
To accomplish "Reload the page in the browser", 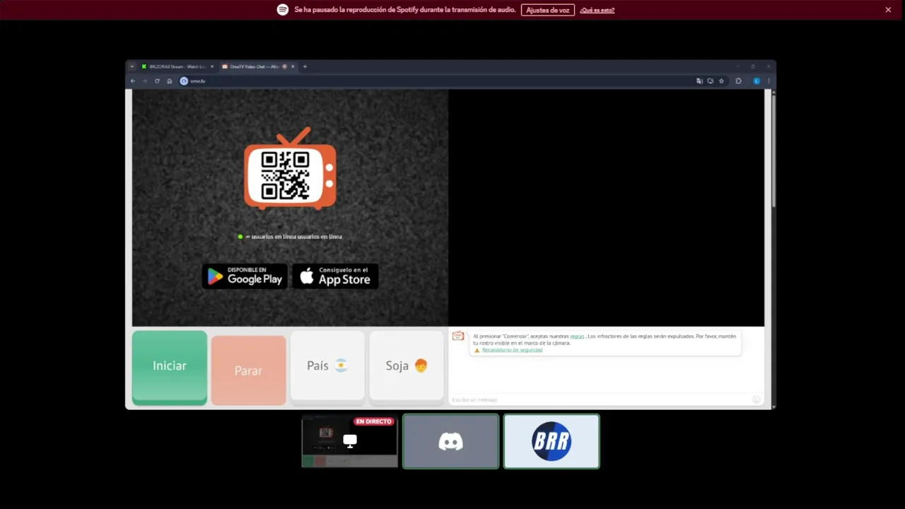I will point(157,81).
